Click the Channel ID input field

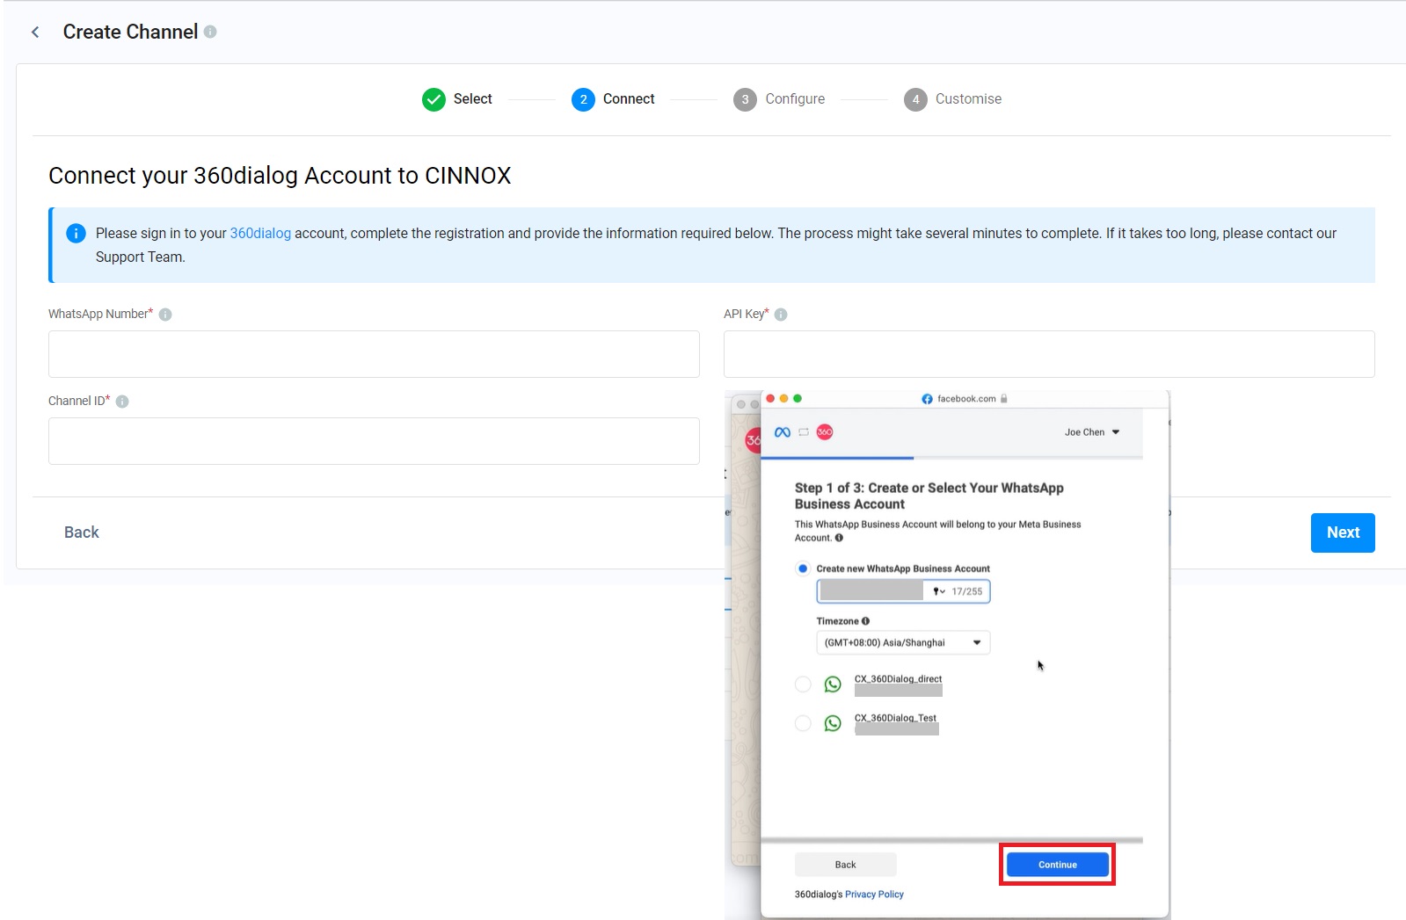[x=374, y=441]
